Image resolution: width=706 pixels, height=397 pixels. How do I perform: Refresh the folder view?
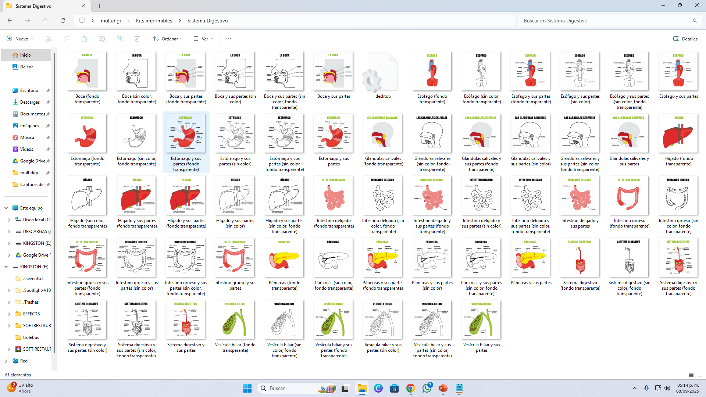63,21
